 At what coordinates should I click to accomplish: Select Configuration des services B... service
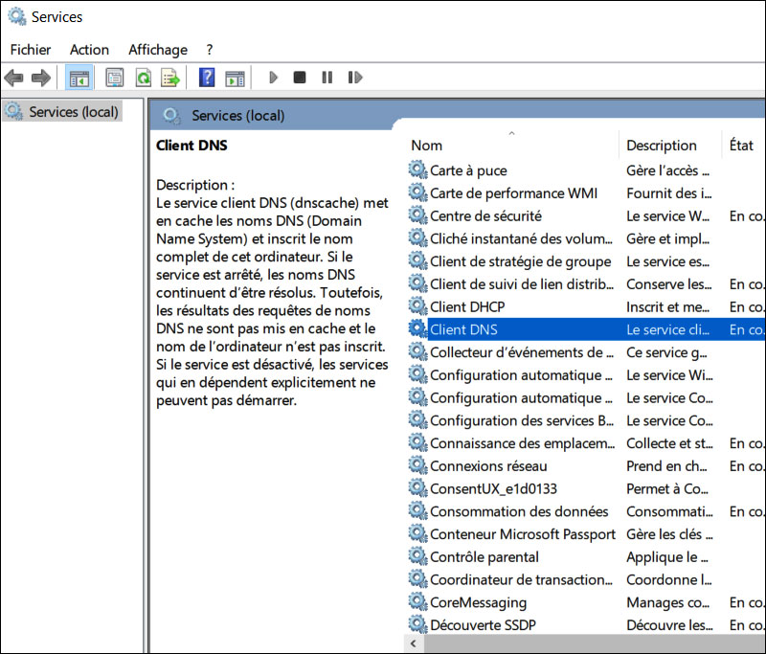[x=521, y=420]
